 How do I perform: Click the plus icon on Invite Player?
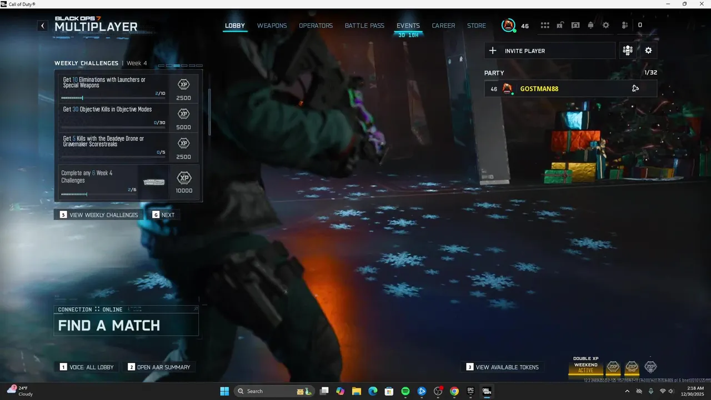tap(493, 51)
